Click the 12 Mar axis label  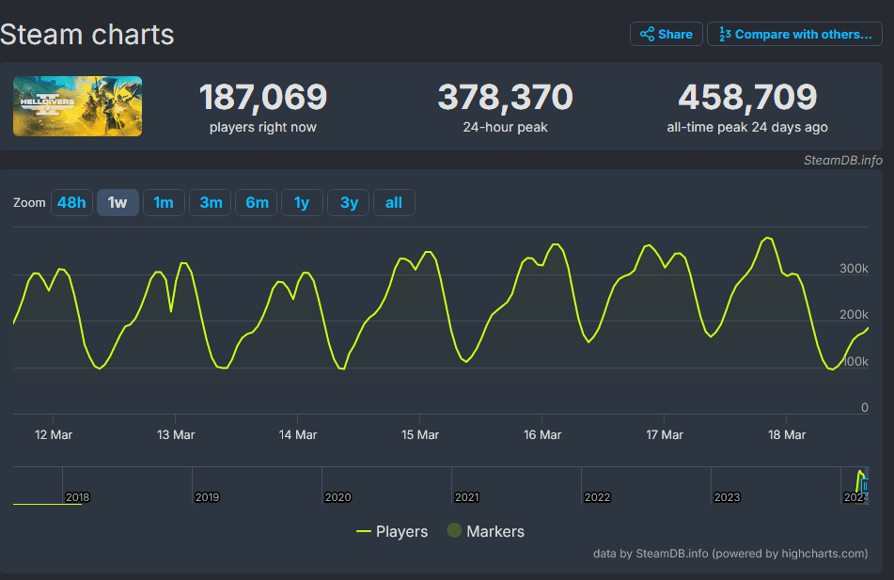[x=54, y=434]
